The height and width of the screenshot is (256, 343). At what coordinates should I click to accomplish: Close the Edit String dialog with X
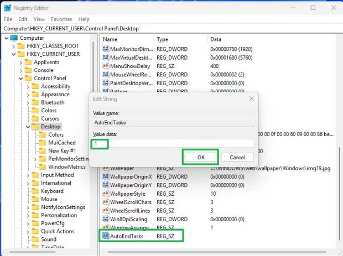(x=252, y=99)
